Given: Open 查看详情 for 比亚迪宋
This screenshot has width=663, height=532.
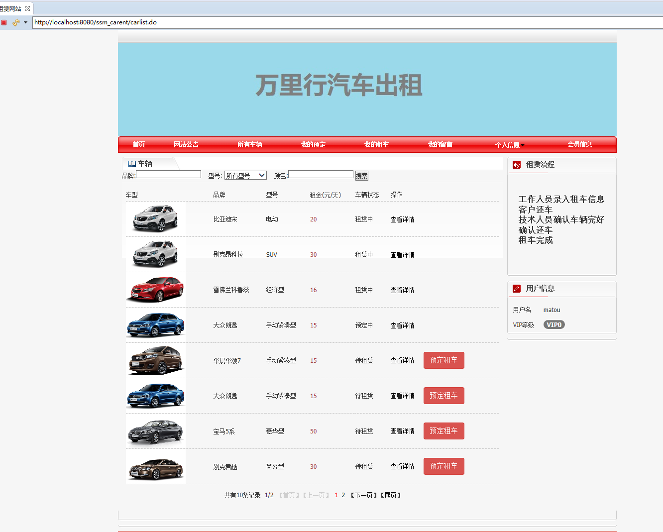Looking at the screenshot, I should (x=402, y=219).
